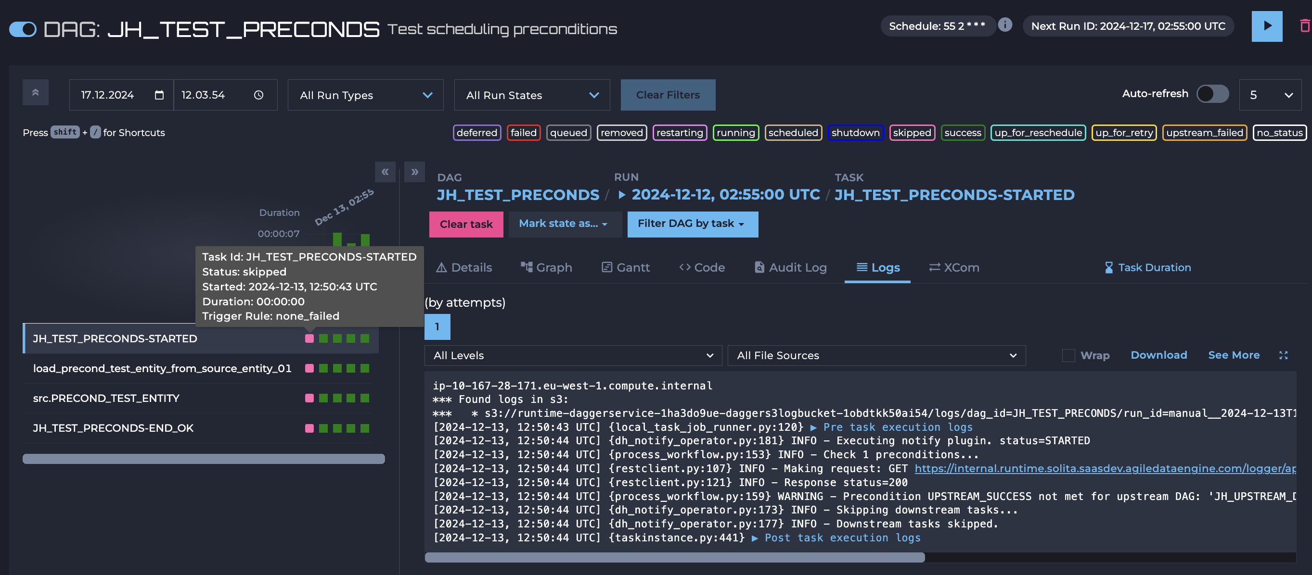Click the calendar icon in date field
The height and width of the screenshot is (575, 1312).
[x=159, y=95]
